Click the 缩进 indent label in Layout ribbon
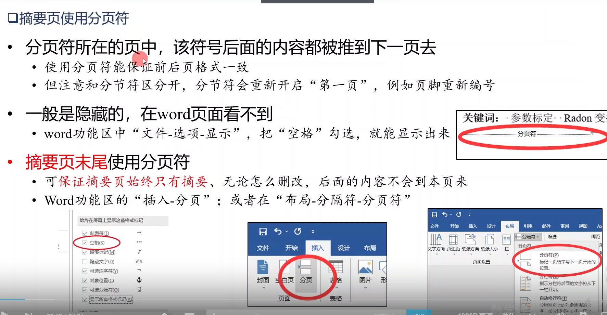 [552, 237]
